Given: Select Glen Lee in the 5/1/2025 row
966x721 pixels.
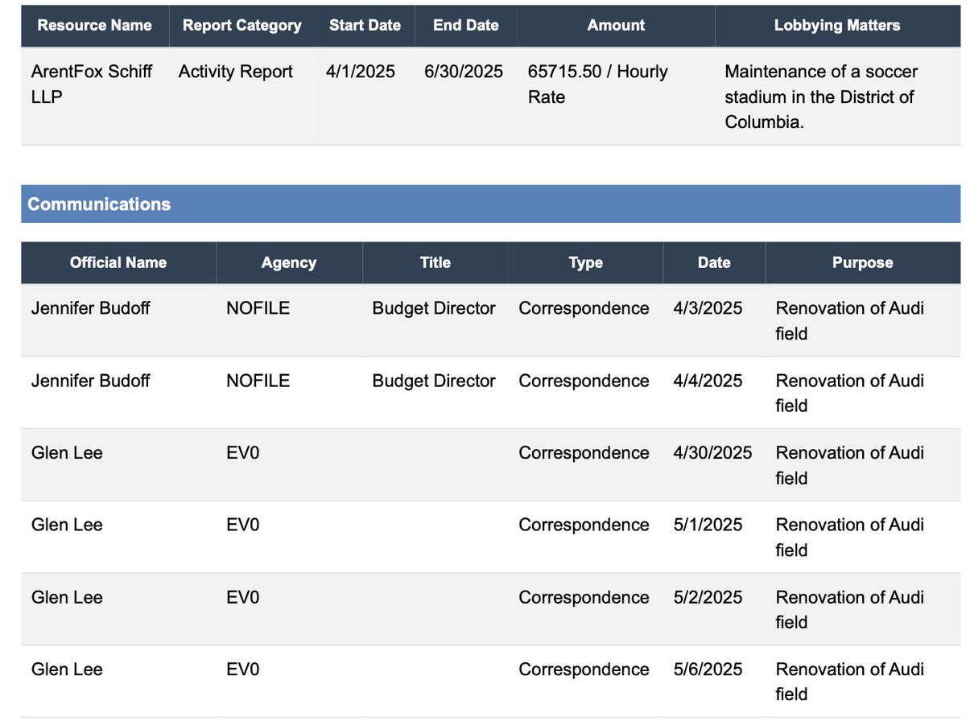Looking at the screenshot, I should pos(67,525).
